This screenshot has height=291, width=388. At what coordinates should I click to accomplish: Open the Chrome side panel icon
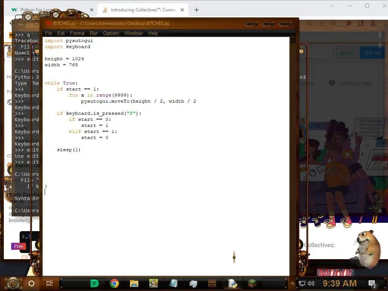point(361,23)
